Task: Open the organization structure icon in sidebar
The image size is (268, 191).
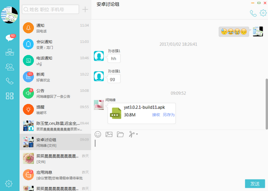Action: coord(10,52)
